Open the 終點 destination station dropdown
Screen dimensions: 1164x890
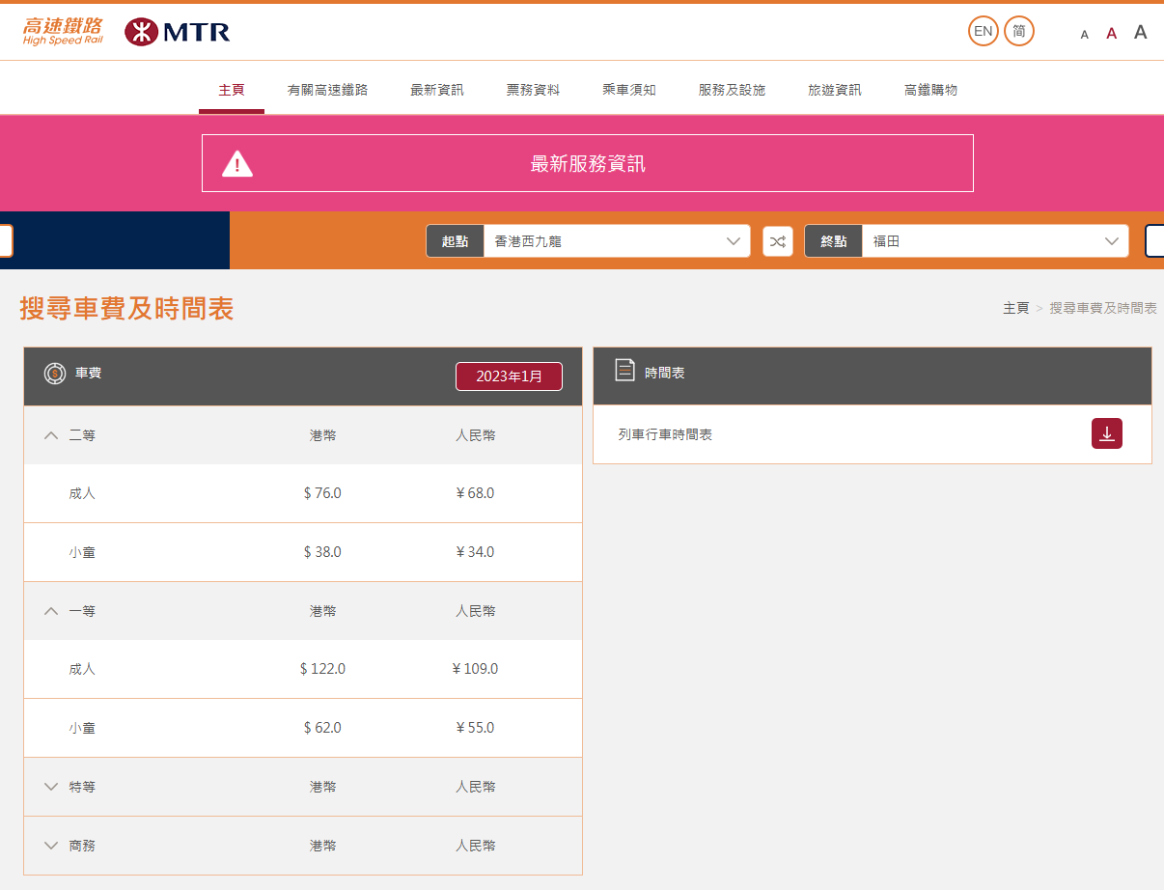[993, 241]
